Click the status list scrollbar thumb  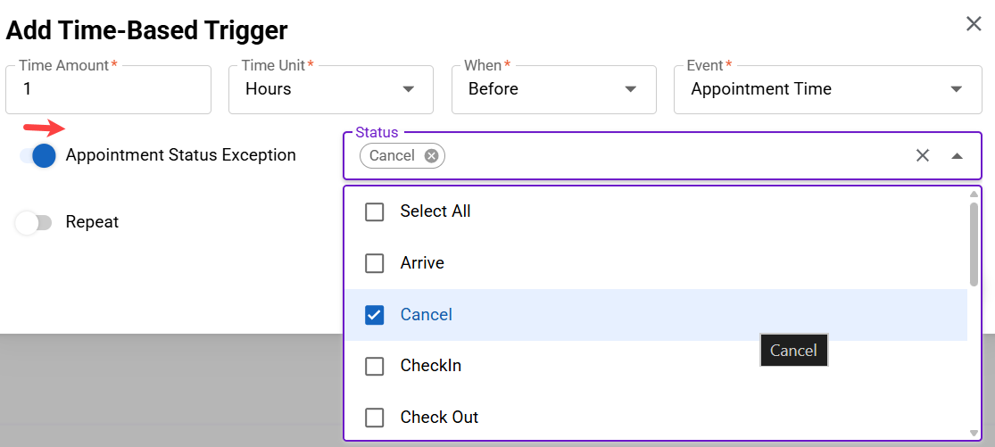pos(974,244)
